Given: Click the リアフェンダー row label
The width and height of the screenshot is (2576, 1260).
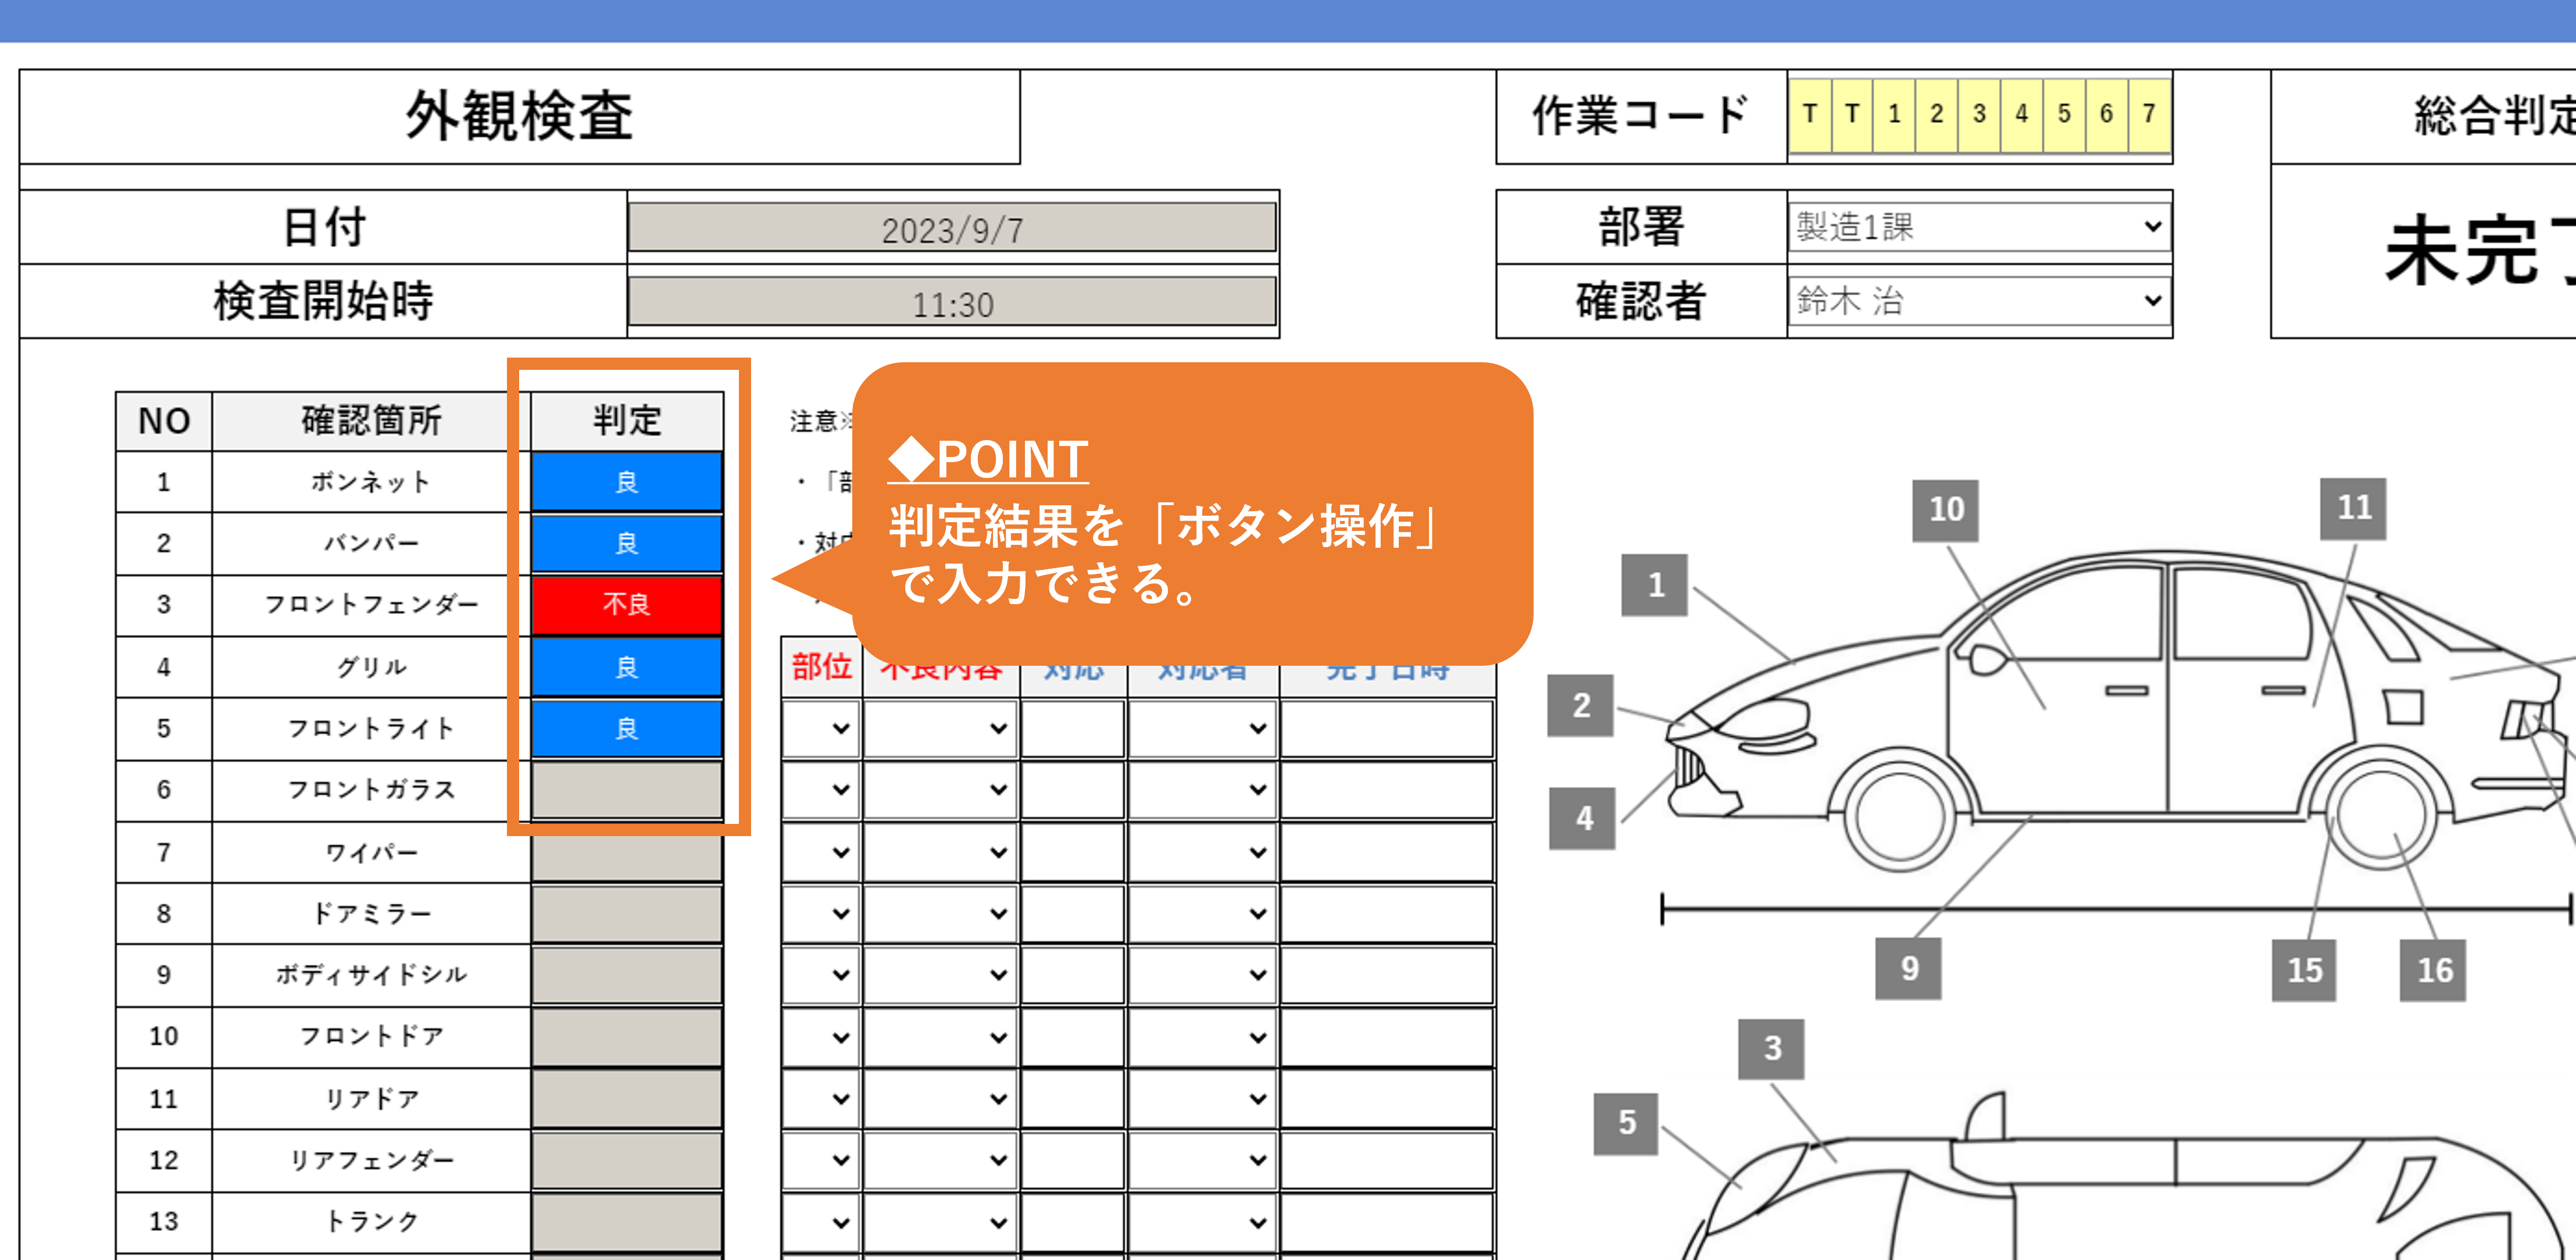Looking at the screenshot, I should point(371,1160).
